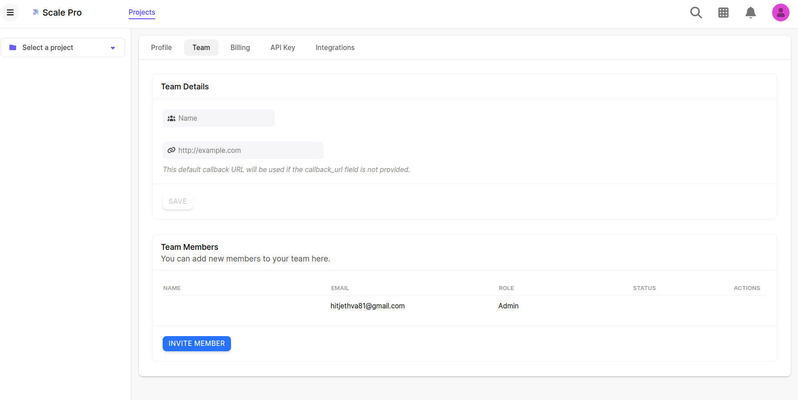Open the API Key tab
This screenshot has height=400, width=798.
[x=282, y=47]
